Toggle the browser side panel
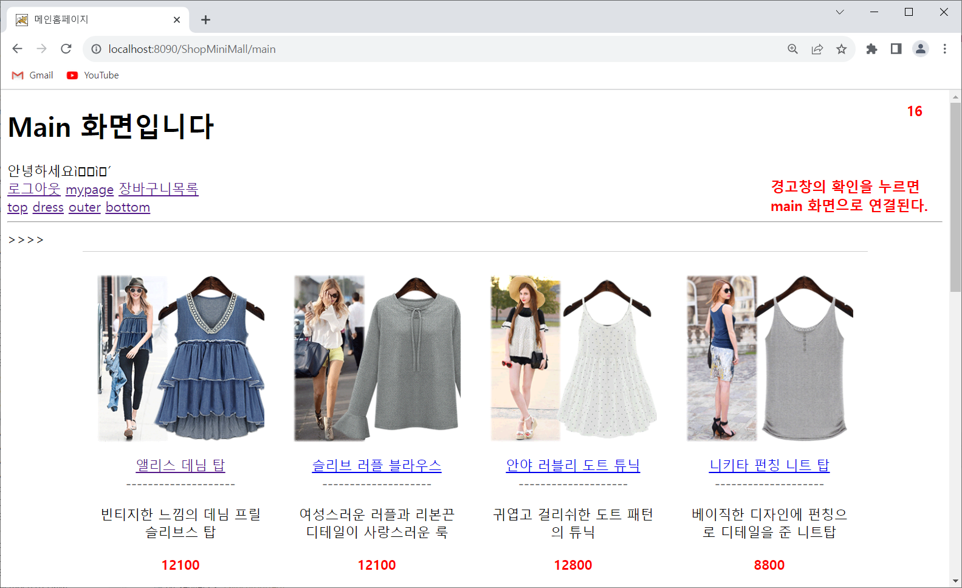Screen dimensions: 962x588 pyautogui.click(x=896, y=49)
